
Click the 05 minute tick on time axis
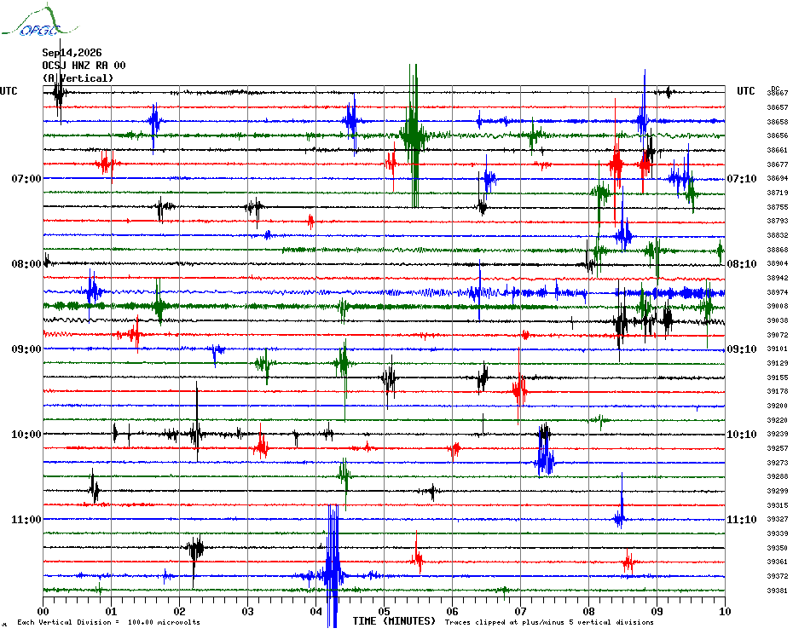pyautogui.click(x=384, y=611)
